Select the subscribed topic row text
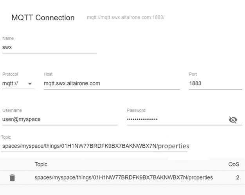This screenshot has height=195, width=245. tap(124, 178)
